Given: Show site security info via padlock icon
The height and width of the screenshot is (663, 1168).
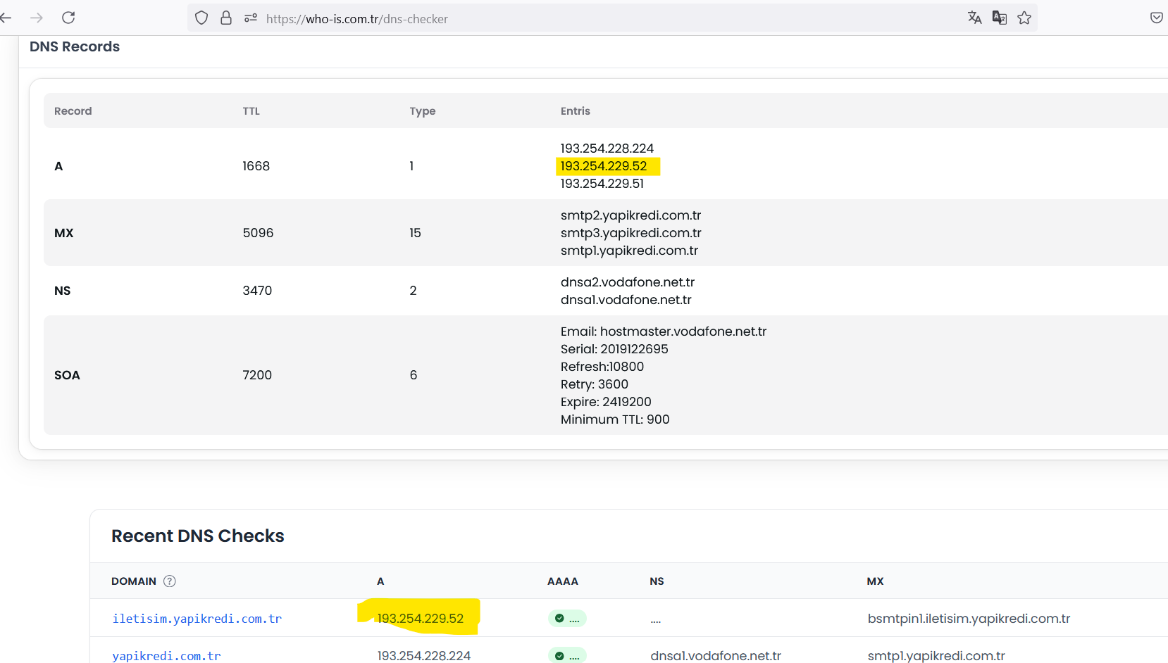Looking at the screenshot, I should coord(226,18).
